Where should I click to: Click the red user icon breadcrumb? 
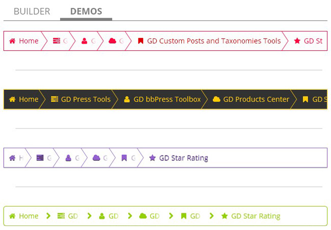tap(85, 41)
